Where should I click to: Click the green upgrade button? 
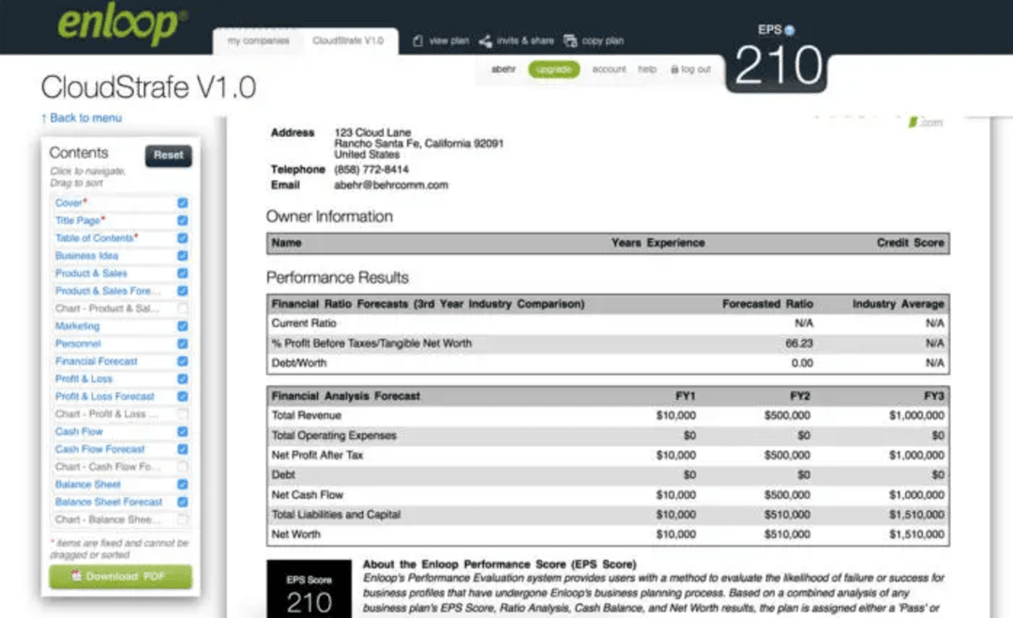[553, 69]
